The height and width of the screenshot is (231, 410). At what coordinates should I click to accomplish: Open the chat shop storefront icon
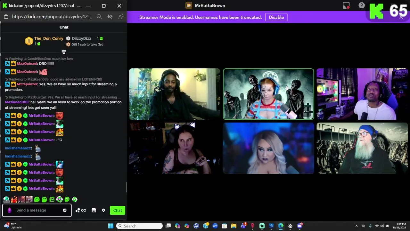coord(94,210)
